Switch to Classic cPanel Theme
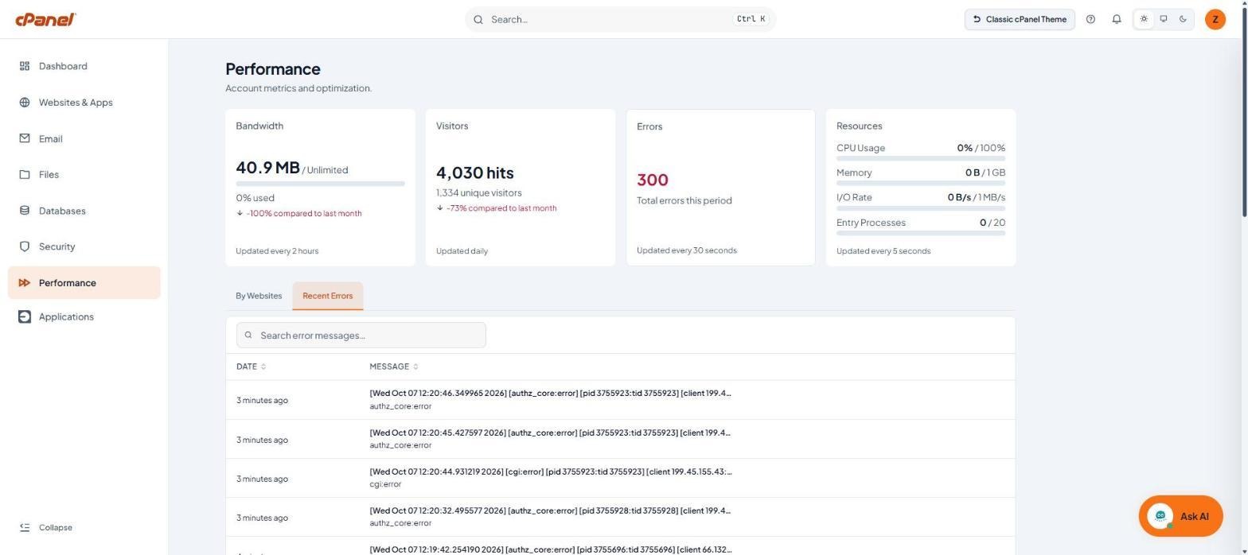The height and width of the screenshot is (555, 1248). pyautogui.click(x=1020, y=19)
